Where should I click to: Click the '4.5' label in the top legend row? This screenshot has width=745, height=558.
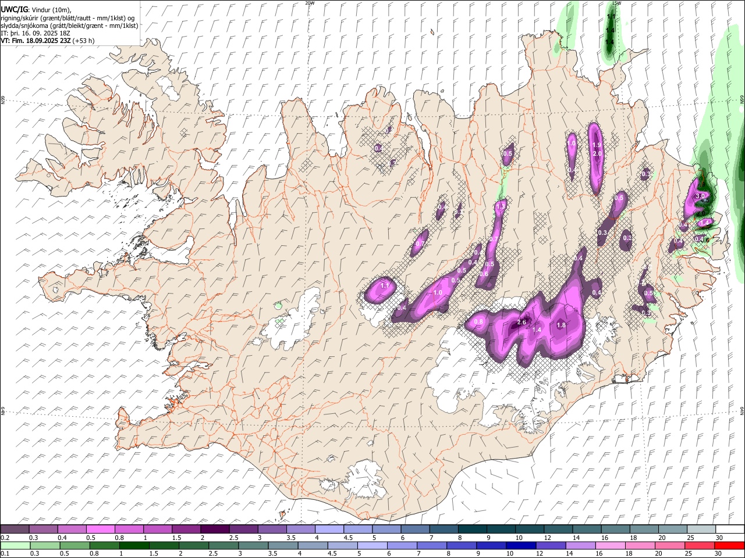(x=348, y=538)
